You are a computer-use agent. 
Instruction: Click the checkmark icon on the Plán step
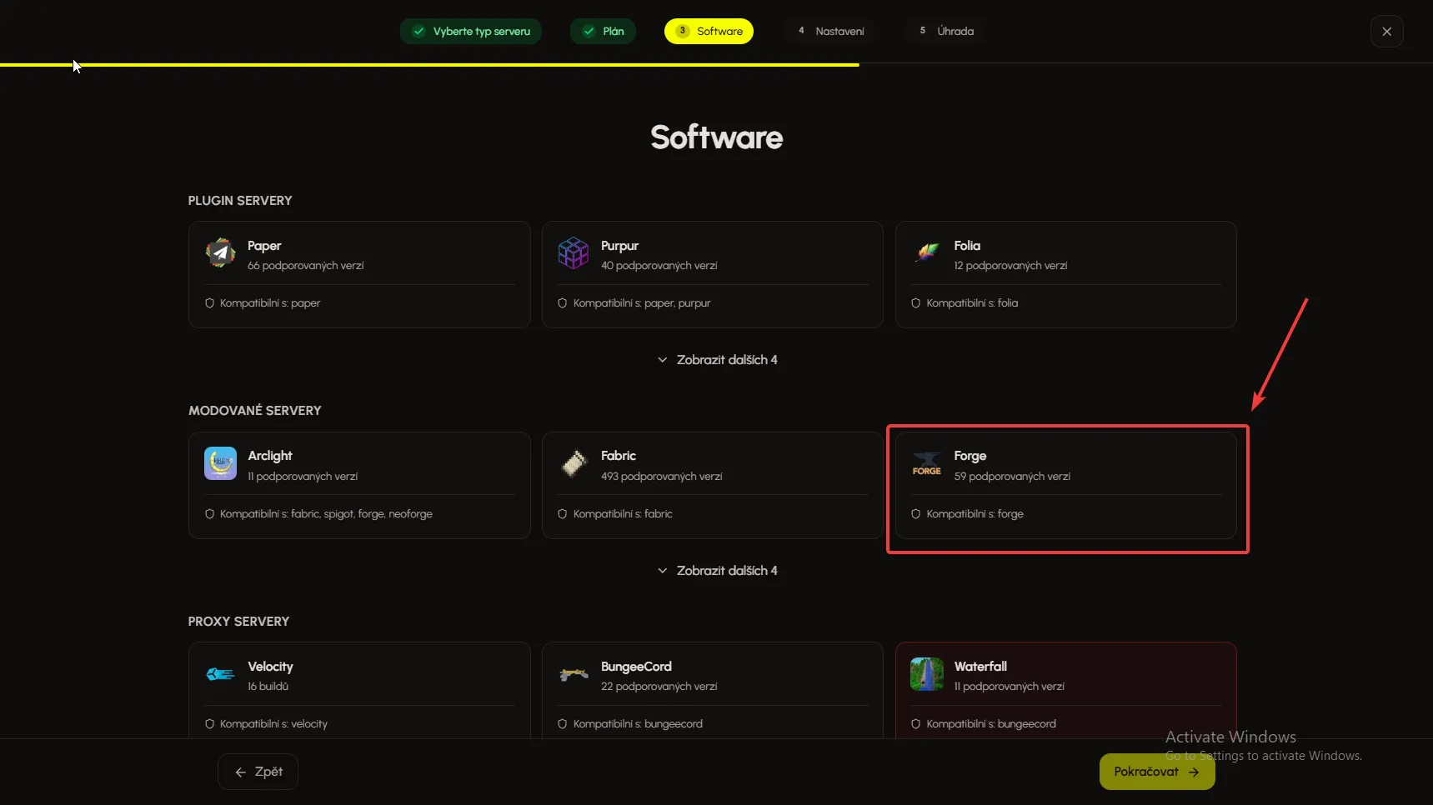click(589, 31)
